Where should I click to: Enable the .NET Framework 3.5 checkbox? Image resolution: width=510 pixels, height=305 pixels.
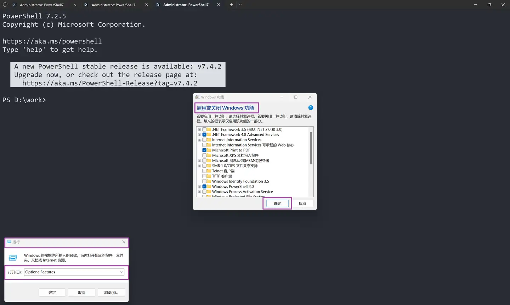click(204, 129)
